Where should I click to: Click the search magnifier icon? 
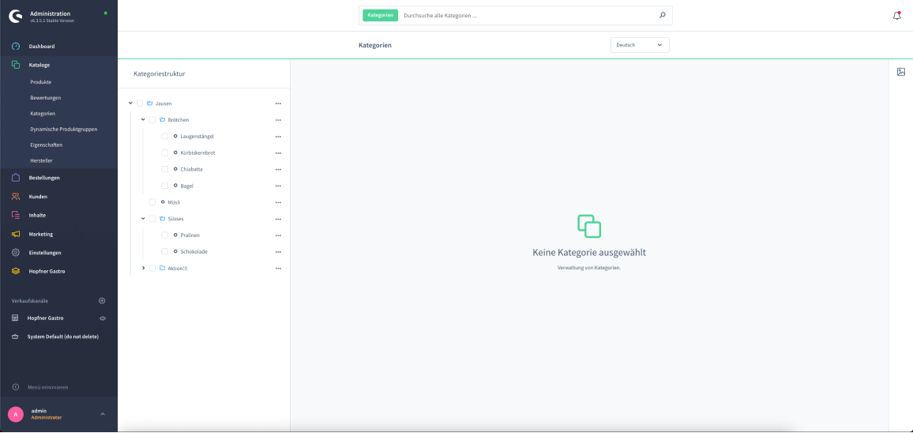point(662,15)
